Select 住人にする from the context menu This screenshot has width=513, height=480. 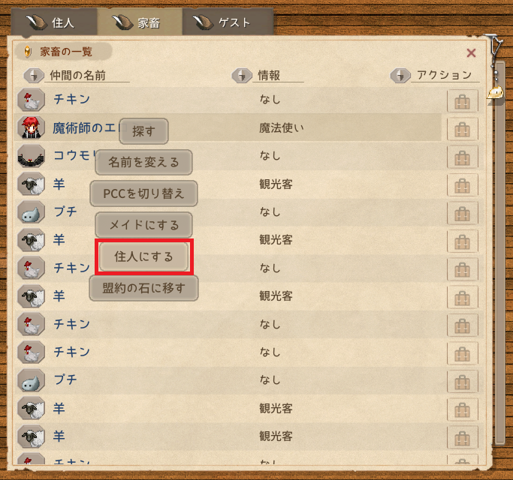click(x=143, y=256)
